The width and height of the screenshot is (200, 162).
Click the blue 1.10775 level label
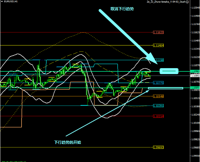pyautogui.click(x=159, y=83)
